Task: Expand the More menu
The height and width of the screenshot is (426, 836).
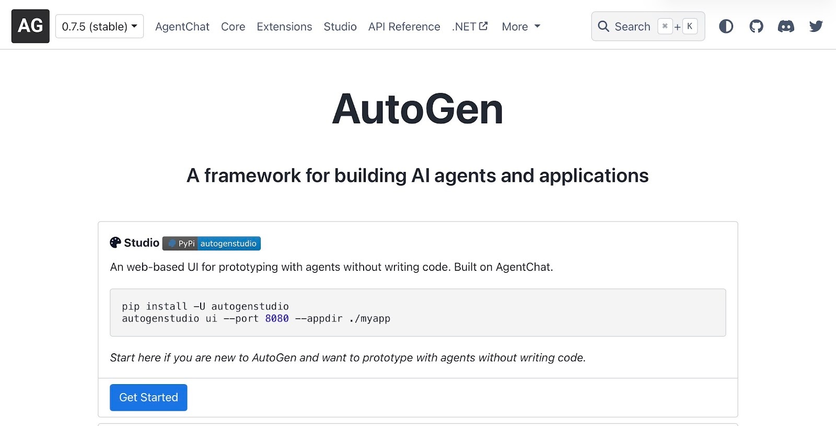Action: tap(521, 27)
